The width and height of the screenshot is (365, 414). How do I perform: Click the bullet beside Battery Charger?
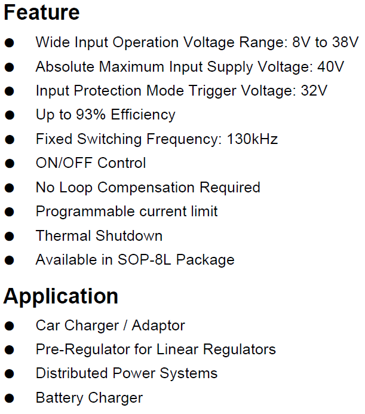coord(10,398)
